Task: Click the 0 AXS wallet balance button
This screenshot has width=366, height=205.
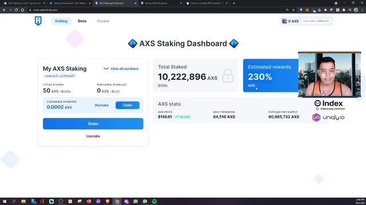Action: 307,21
